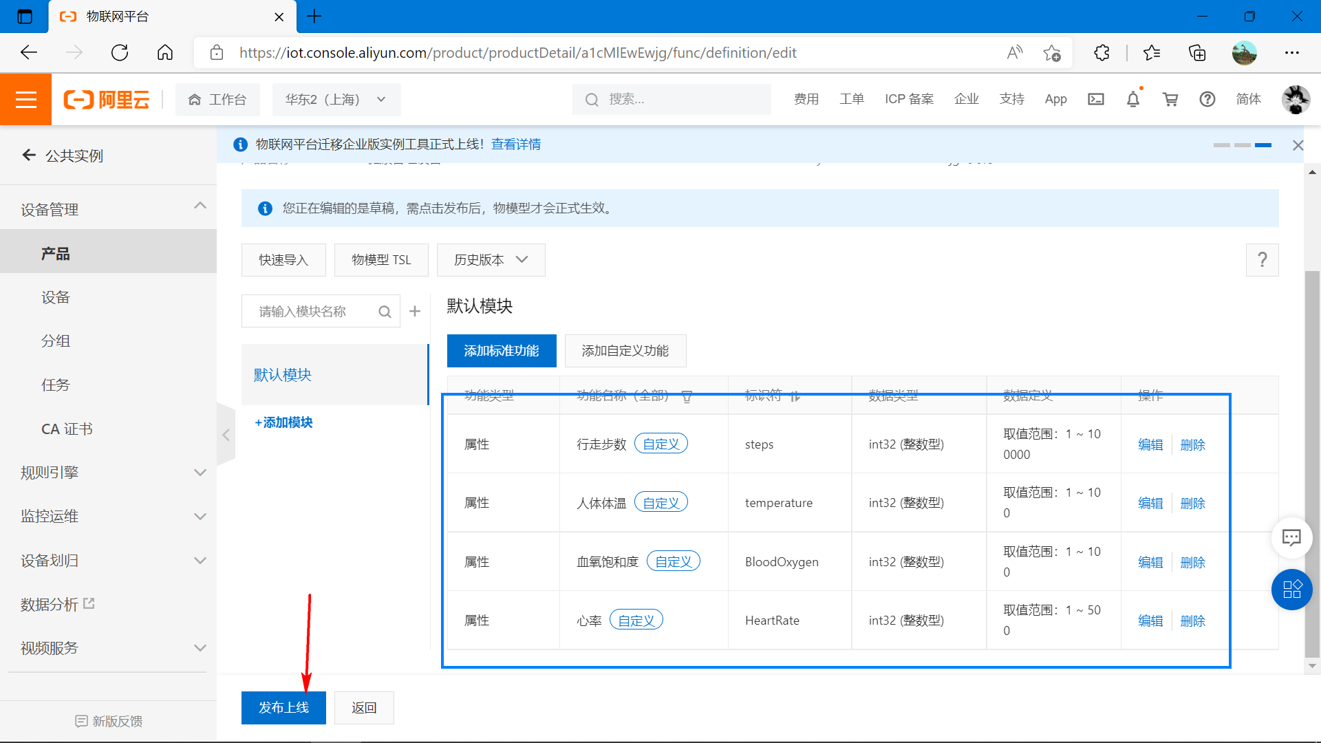Open 数据分析 external link

58,605
